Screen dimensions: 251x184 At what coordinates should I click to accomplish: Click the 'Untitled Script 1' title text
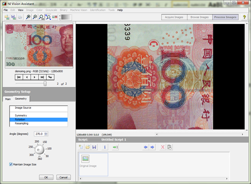tap(114, 140)
